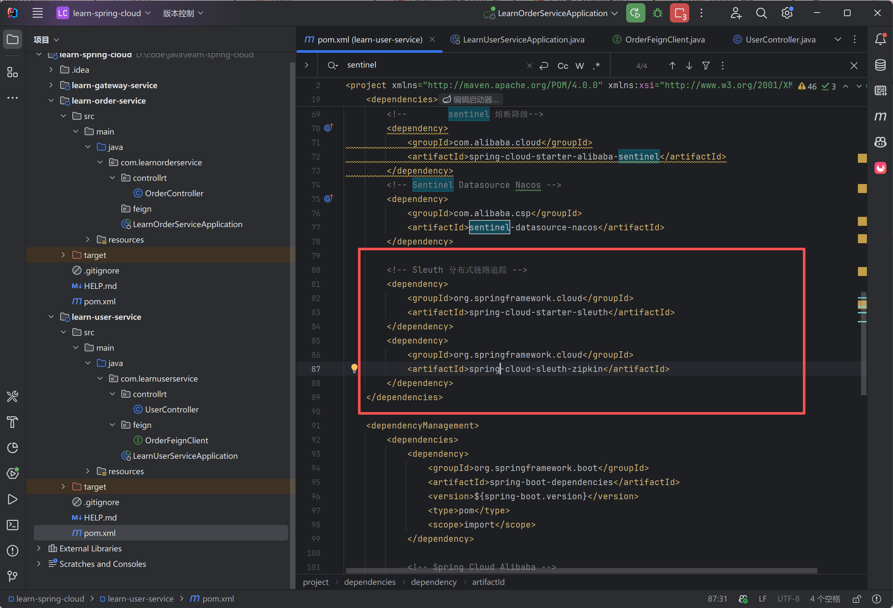Open Code With Me user icon
Screen dimensions: 893x608
click(x=736, y=13)
